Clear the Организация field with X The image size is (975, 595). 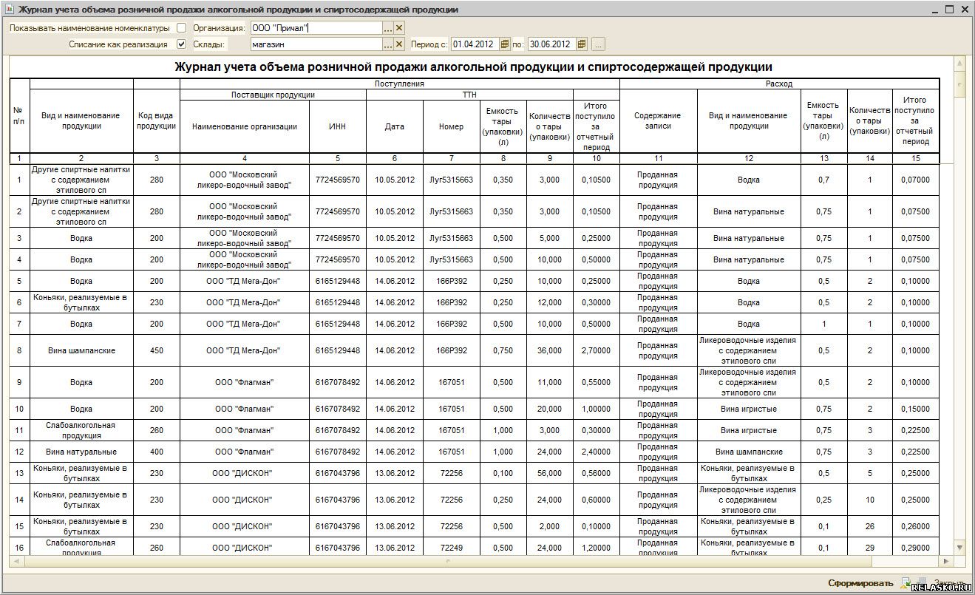pos(400,27)
